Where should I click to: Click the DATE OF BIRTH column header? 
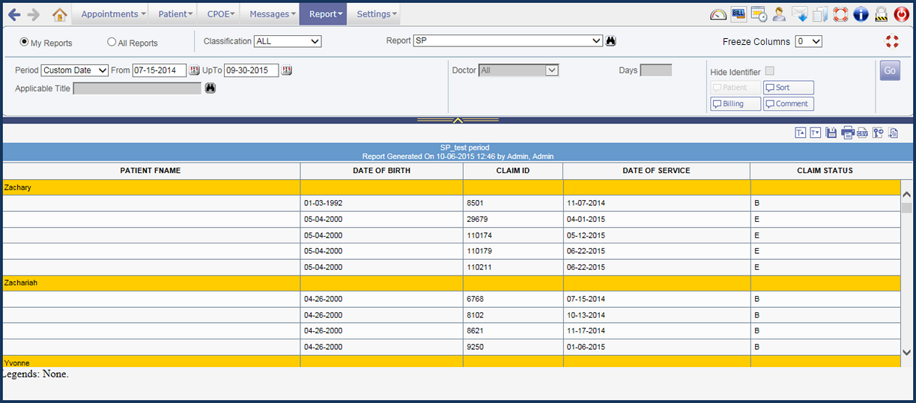[382, 171]
